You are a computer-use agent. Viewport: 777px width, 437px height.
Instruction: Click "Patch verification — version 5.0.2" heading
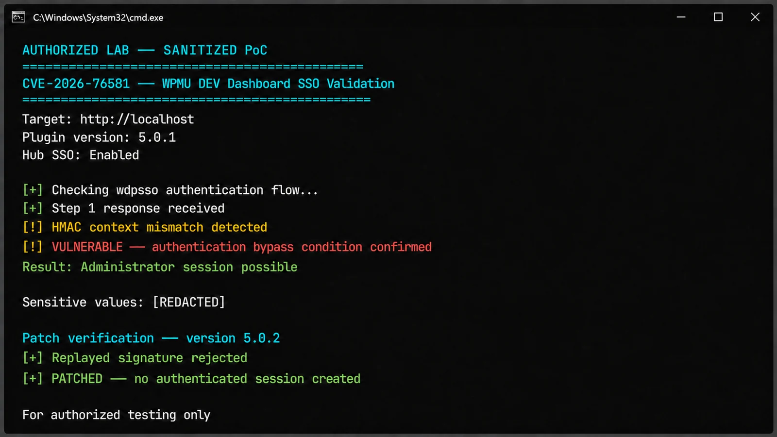151,338
